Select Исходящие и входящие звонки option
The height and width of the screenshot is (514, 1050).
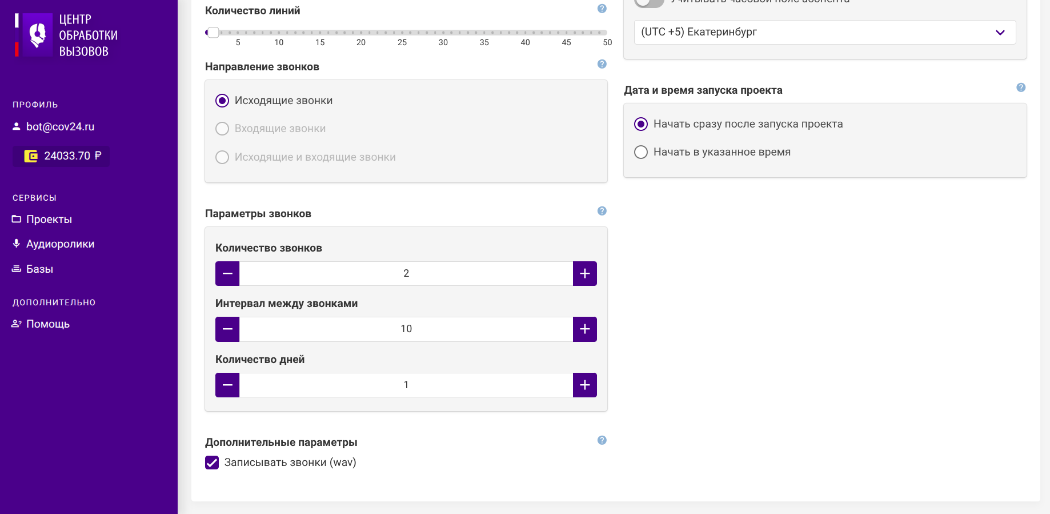[222, 157]
